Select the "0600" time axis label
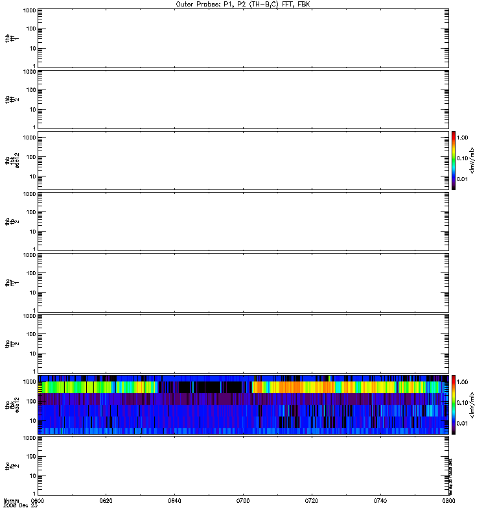This screenshot has height=519, width=486. pyautogui.click(x=38, y=500)
